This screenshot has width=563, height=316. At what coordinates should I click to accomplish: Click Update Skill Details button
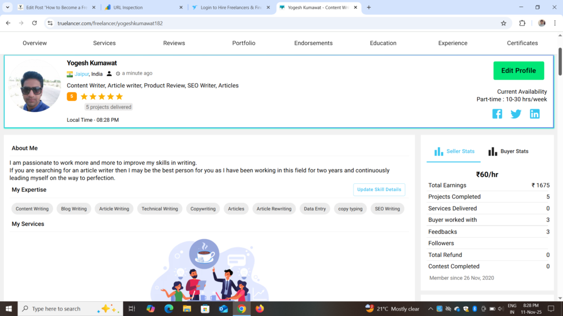point(379,189)
